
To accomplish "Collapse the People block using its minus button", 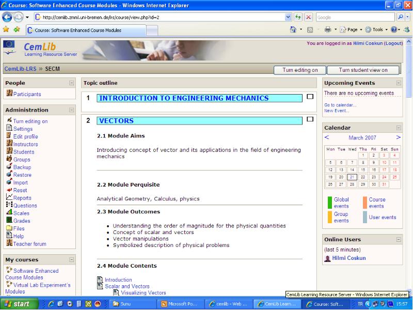I will pyautogui.click(x=71, y=83).
